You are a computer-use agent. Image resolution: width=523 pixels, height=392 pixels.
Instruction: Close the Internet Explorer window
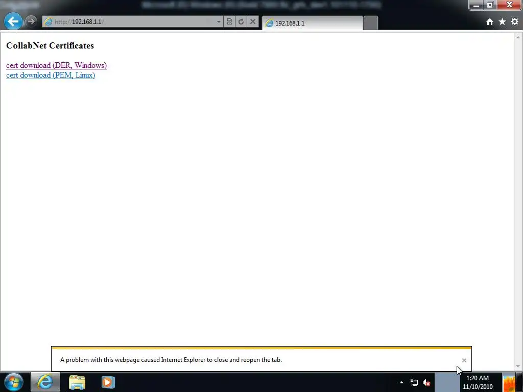(x=509, y=5)
